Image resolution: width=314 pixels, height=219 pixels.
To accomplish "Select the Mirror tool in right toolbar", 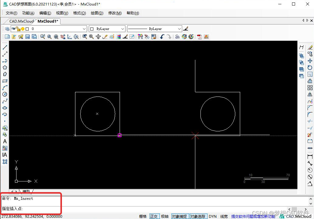I will [310, 94].
